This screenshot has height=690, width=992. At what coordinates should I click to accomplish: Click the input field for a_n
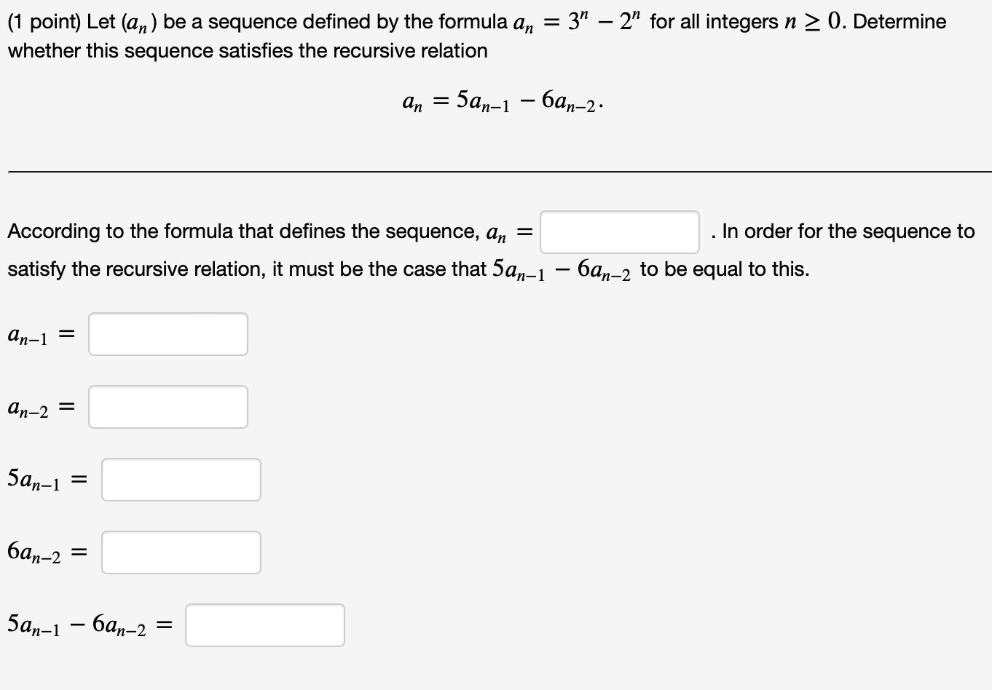pos(618,231)
